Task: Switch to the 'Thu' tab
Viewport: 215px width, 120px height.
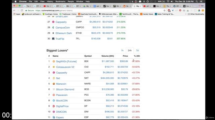Action: point(167,6)
